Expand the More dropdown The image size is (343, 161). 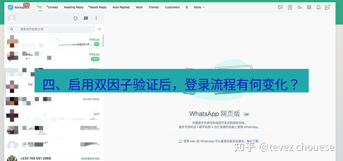point(199,7)
